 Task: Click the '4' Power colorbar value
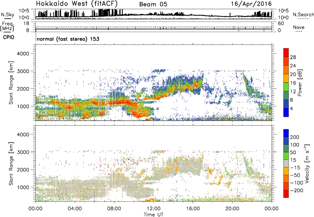291,108
